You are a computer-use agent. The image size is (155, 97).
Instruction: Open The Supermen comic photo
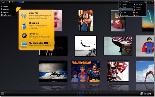pyautogui.click(x=86, y=71)
